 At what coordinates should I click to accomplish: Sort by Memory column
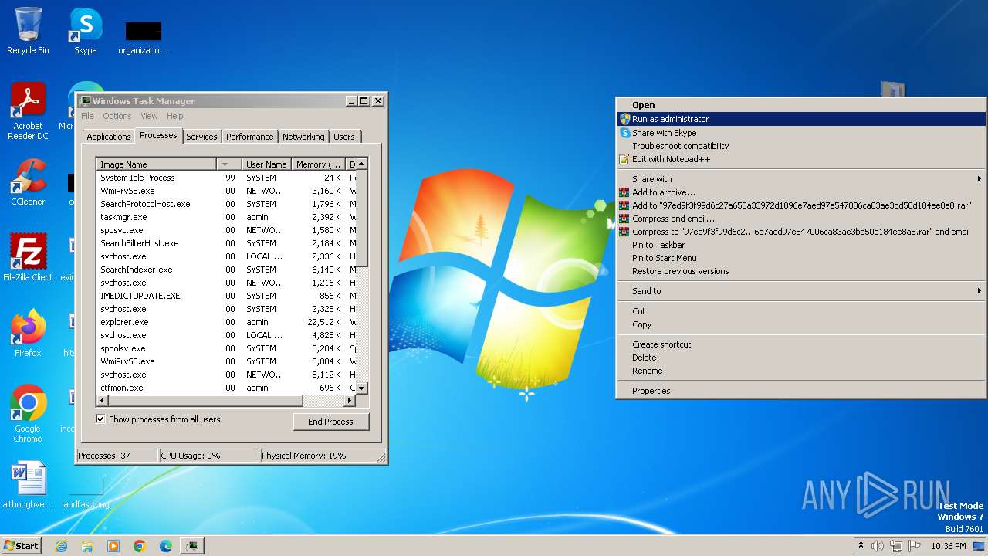click(319, 164)
